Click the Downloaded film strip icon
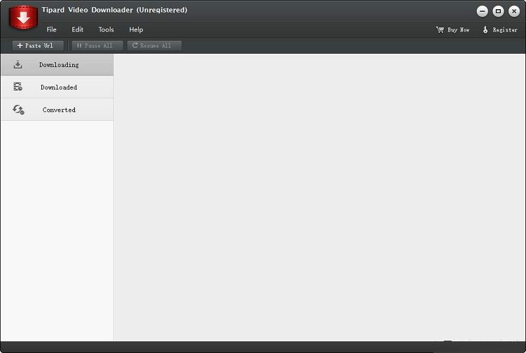This screenshot has height=353, width=526. pyautogui.click(x=18, y=87)
